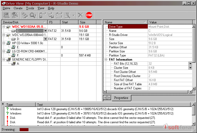Click WDC WD102AA hard drive icon
Screen dimensions: 197x133
(x=8, y=27)
